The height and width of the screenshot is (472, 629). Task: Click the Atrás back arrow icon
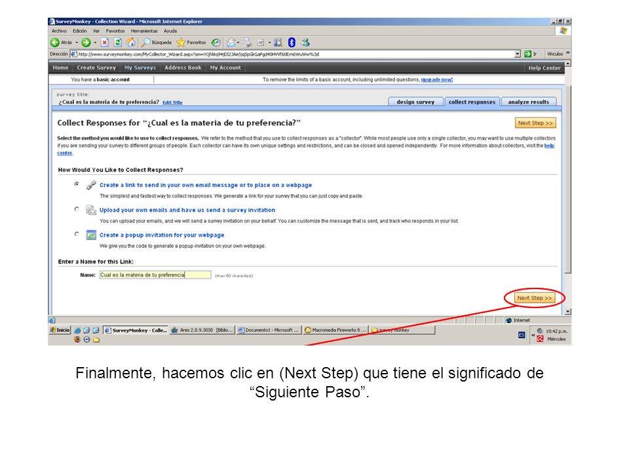tap(55, 43)
